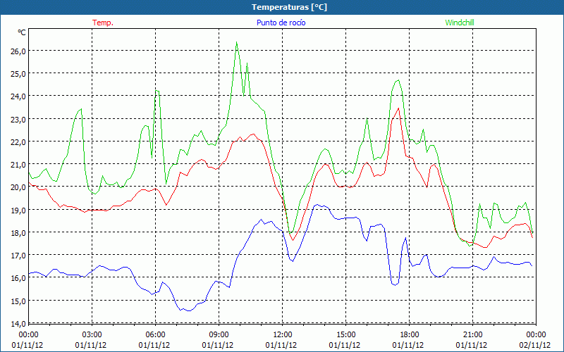The width and height of the screenshot is (564, 352).
Task: Click the 19,0 y-axis value
Action: pos(19,210)
